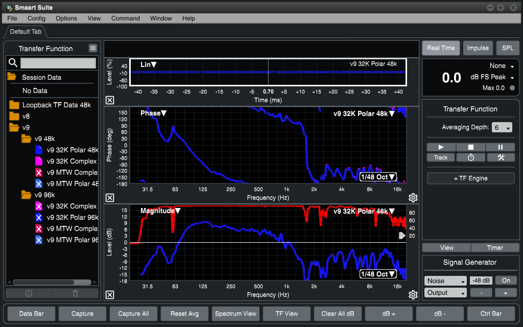
Task: Start measurement with the play button
Action: click(441, 147)
